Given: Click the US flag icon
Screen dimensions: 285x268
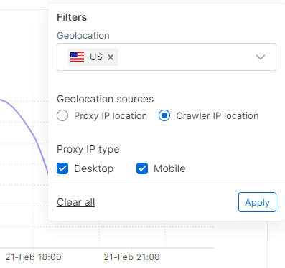Looking at the screenshot, I should point(77,57).
